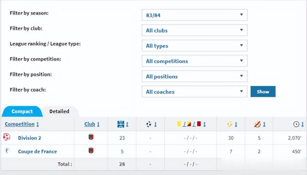This screenshot has width=307, height=175.
Task: Open the All types league dropdown
Action: [x=194, y=46]
